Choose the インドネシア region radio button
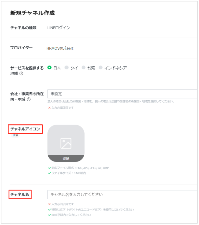The width and height of the screenshot is (199, 225). tap(101, 68)
